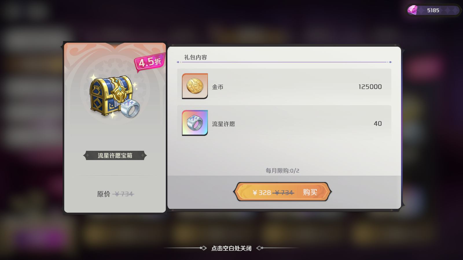
Task: Click the ¥328 price on buy button
Action: [x=262, y=192]
